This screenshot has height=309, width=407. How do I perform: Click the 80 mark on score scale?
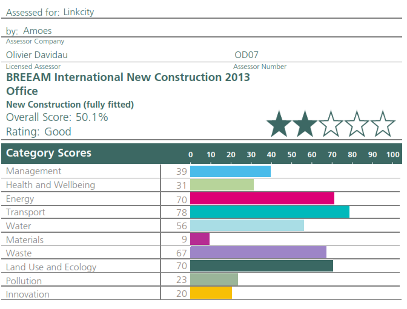pos(352,155)
